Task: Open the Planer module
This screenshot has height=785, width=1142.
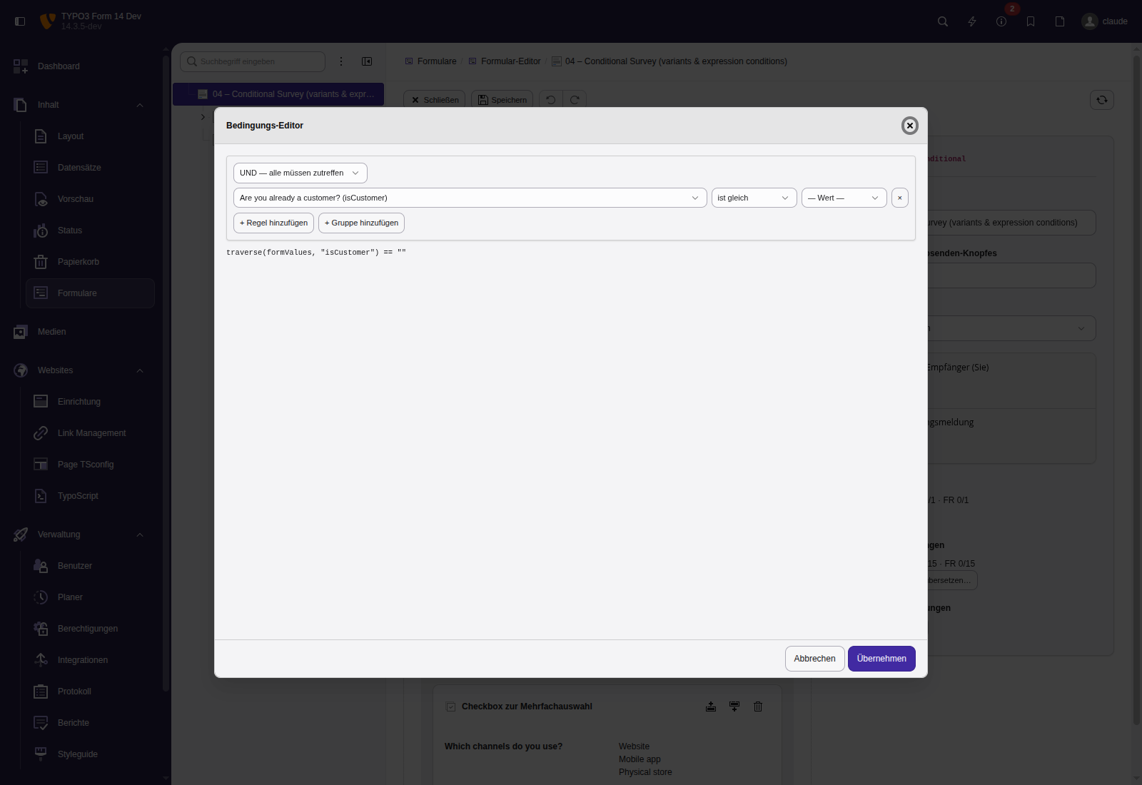Action: pyautogui.click(x=90, y=597)
